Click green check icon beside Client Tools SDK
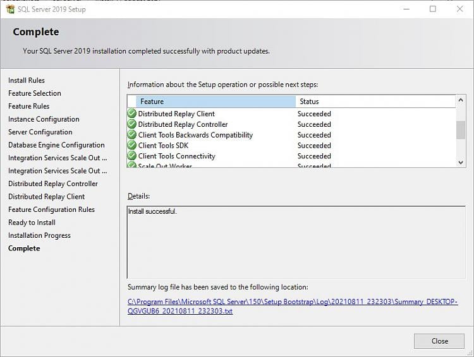This screenshot has height=357, width=474. (132, 146)
